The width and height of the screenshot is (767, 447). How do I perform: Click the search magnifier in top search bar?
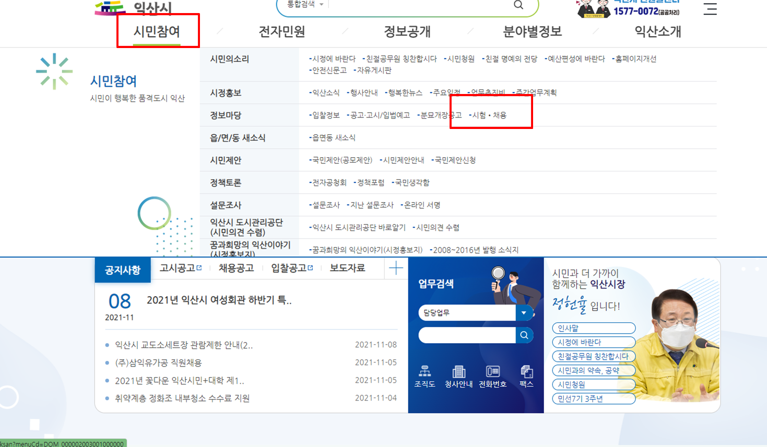[x=518, y=5]
